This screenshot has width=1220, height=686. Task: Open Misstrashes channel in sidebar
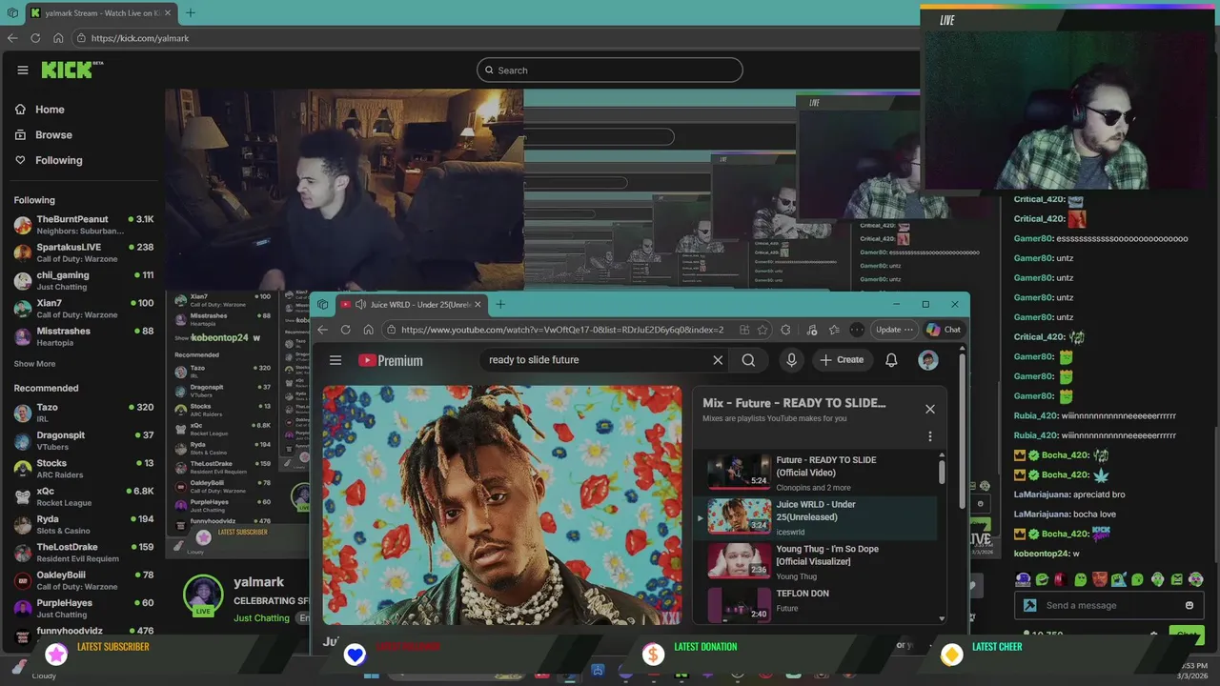point(83,336)
